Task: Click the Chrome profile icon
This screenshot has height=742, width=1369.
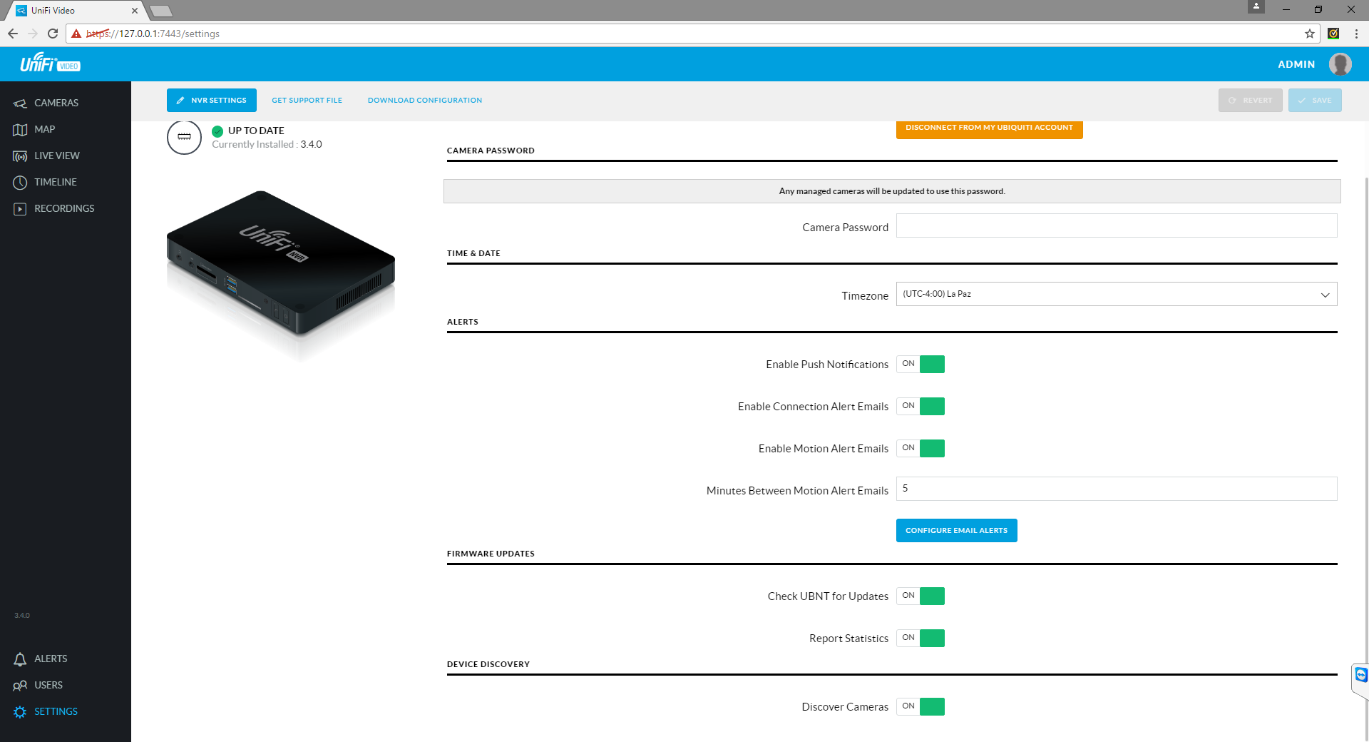Action: point(1256,6)
